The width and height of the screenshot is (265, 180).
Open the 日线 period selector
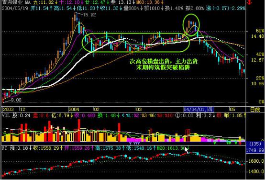coord(255,110)
